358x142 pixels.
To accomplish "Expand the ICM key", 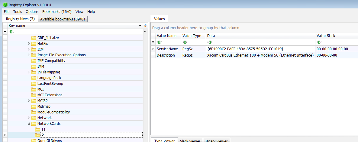I will (29, 49).
